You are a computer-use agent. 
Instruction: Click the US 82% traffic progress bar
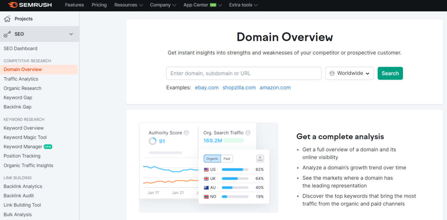tap(235, 169)
